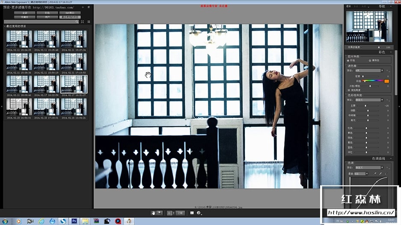This screenshot has width=401, height=225.
Task: Open the zoom ratio dropdown arrow in navigator
Action: [368, 7]
